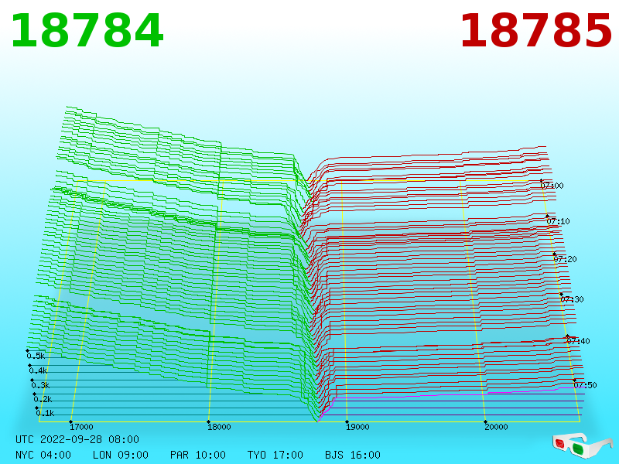This screenshot has height=464, width=619.
Task: Click the PAR 10:00 time label
Action: [198, 455]
